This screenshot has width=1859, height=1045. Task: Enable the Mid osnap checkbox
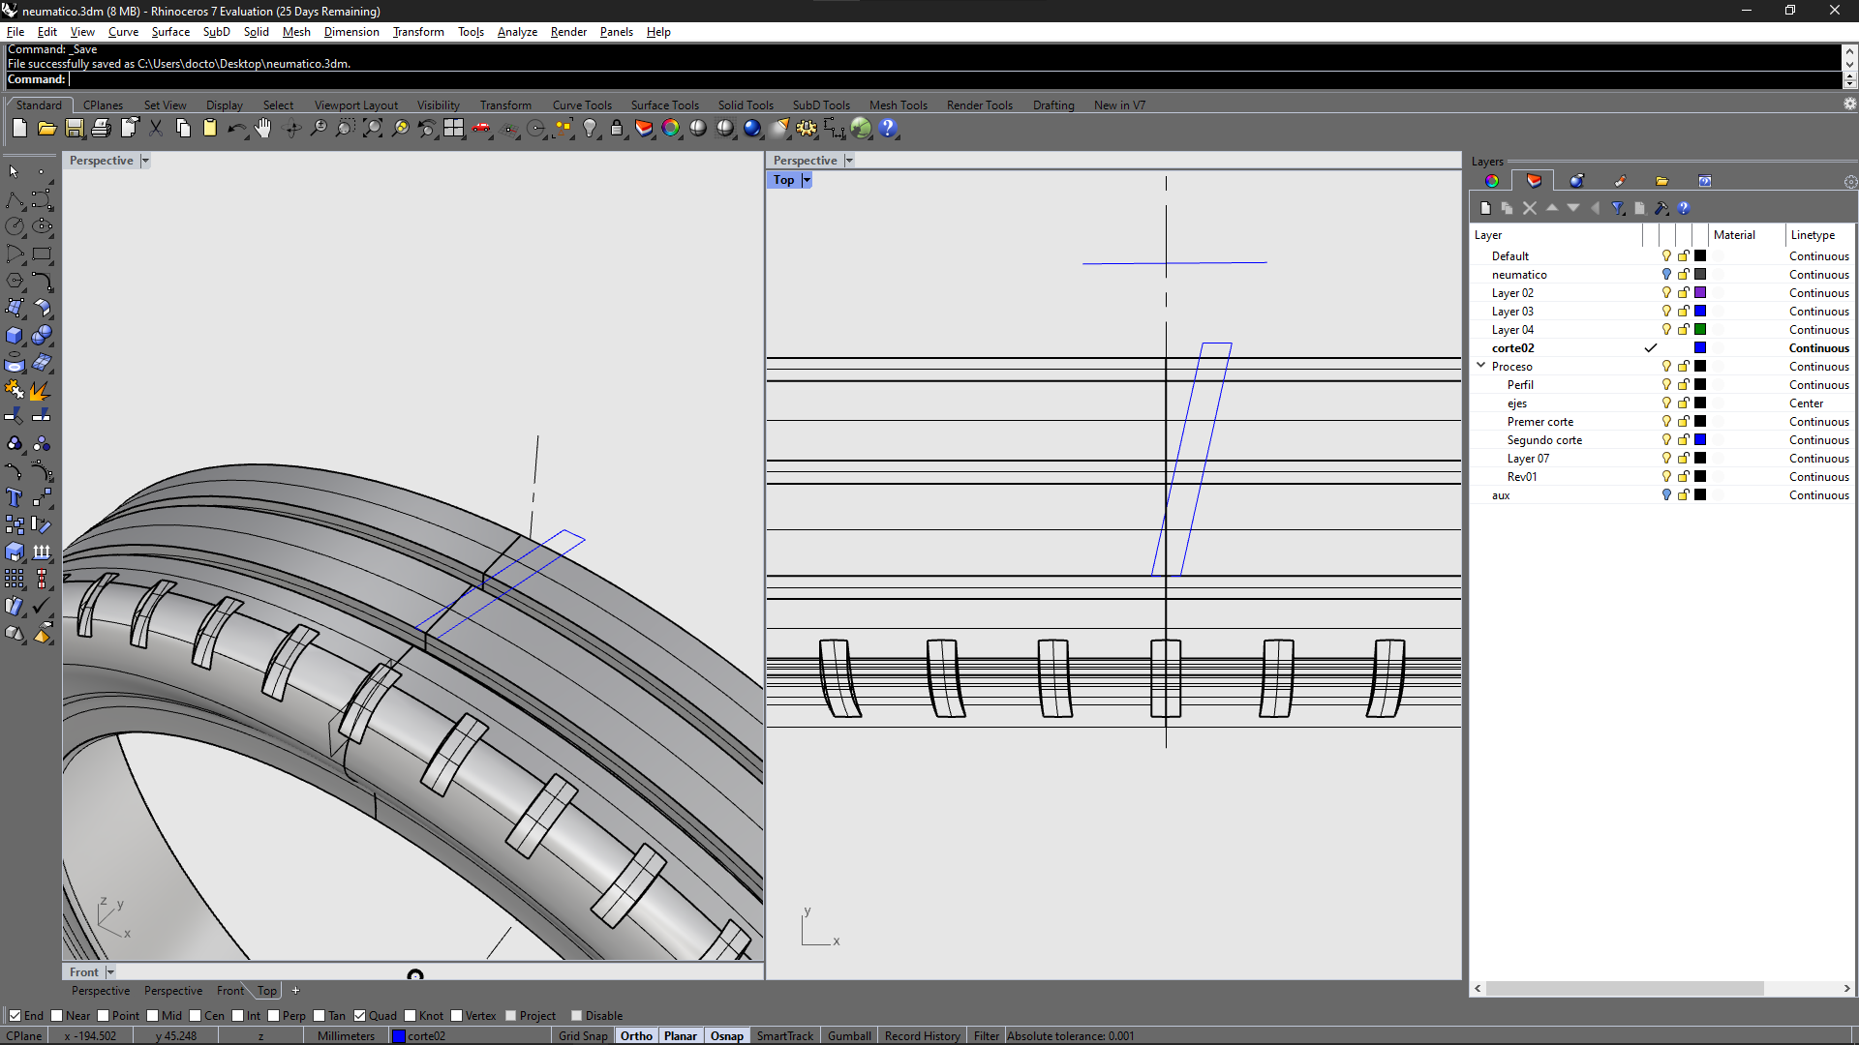coord(153,1015)
